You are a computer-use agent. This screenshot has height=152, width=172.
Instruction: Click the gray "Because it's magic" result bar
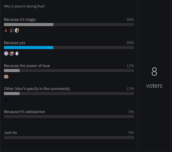click(x=29, y=25)
